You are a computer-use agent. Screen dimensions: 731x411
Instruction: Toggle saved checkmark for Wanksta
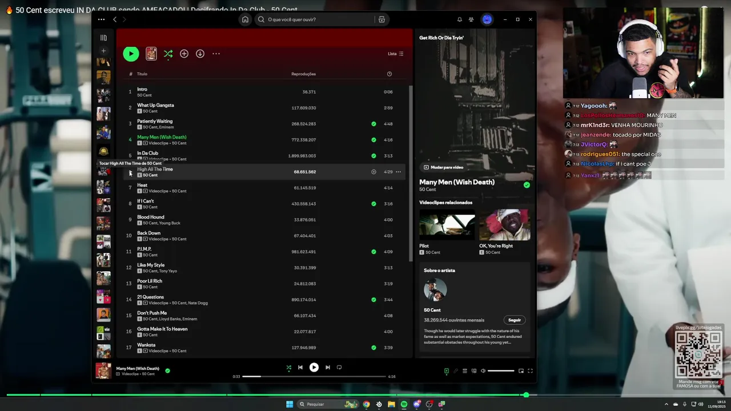tap(373, 348)
